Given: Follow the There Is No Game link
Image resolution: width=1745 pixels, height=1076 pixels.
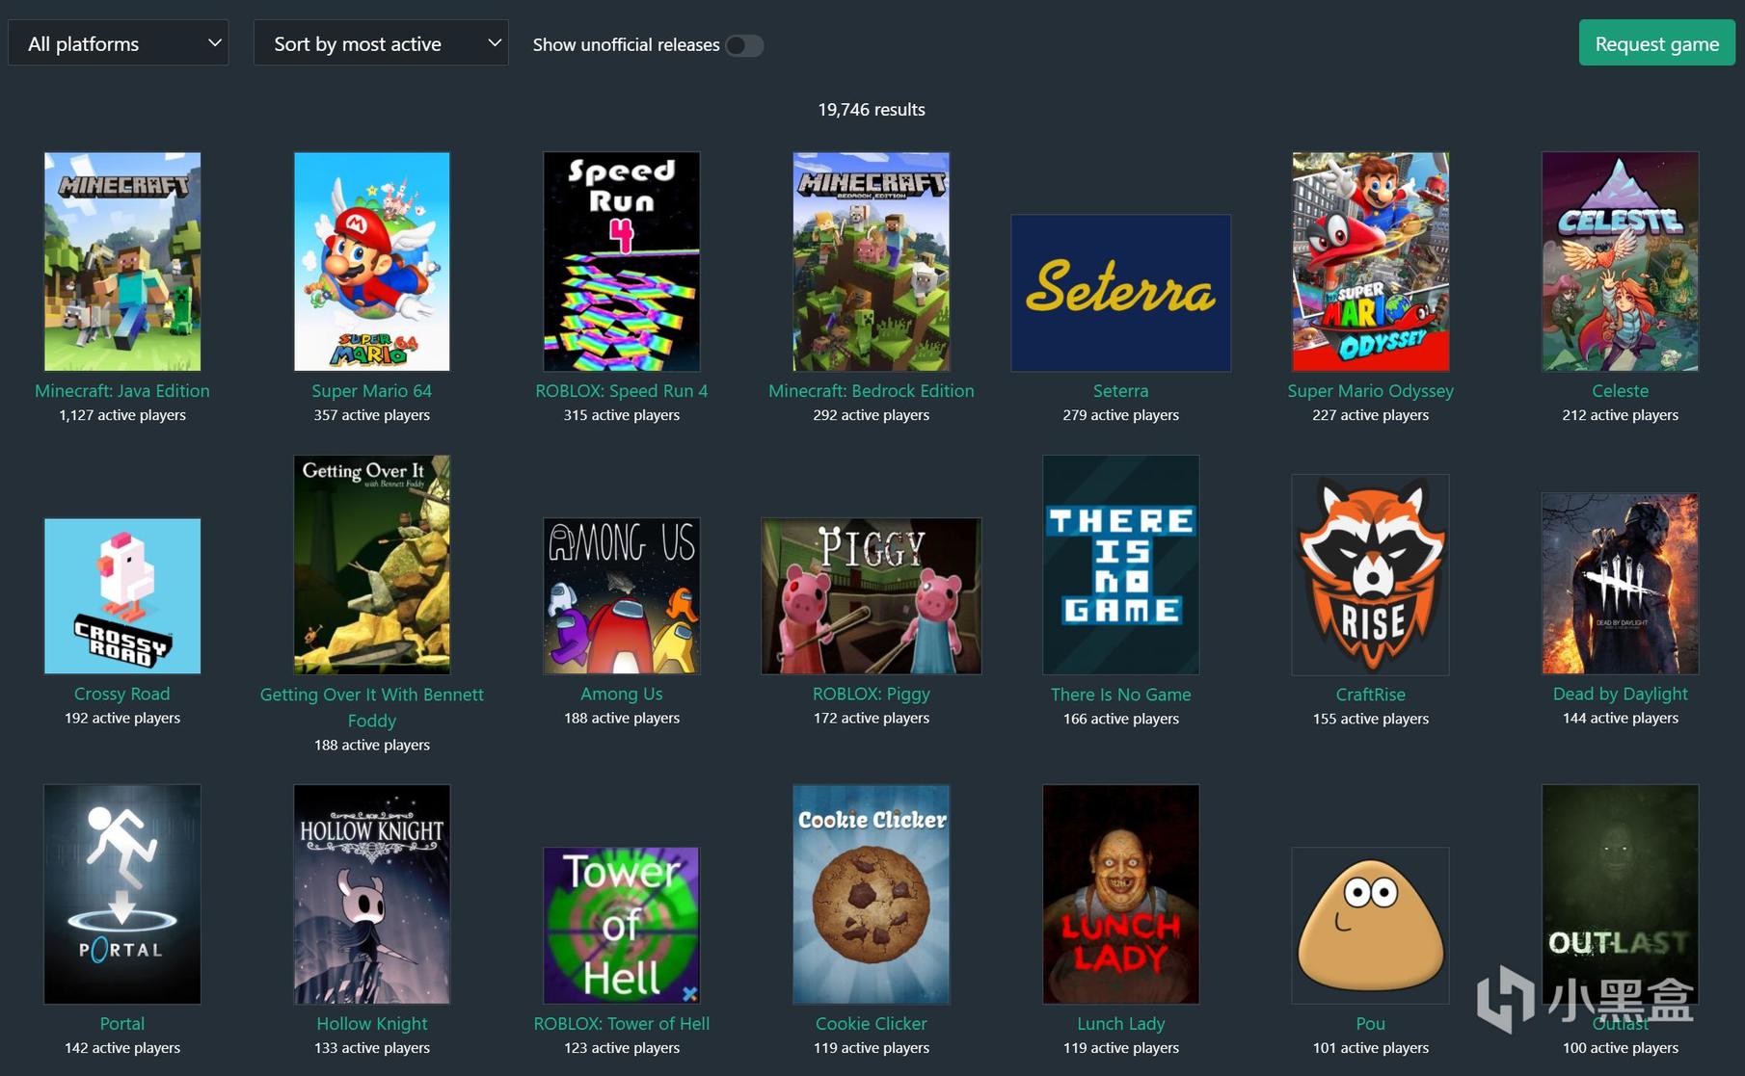Looking at the screenshot, I should pyautogui.click(x=1121, y=695).
